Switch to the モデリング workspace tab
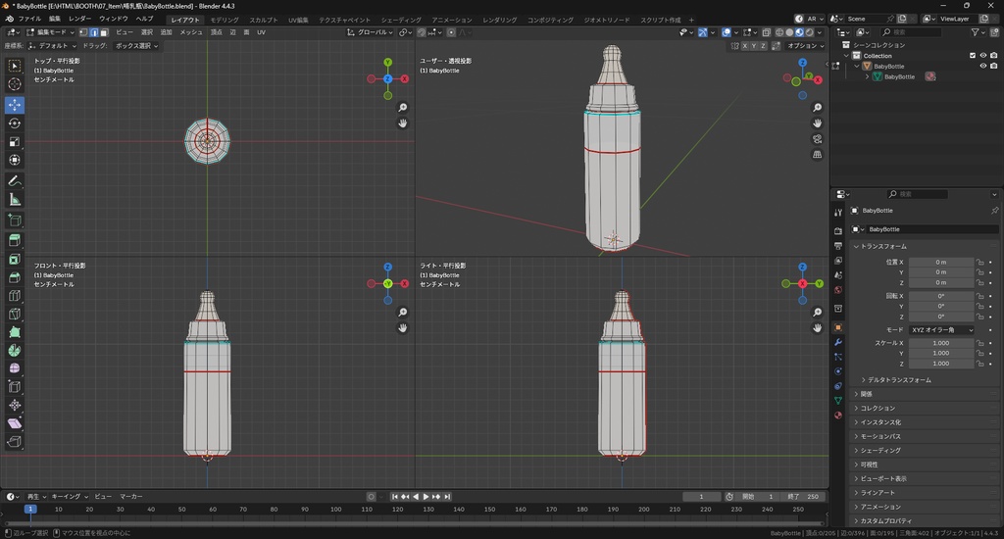 tap(225, 20)
